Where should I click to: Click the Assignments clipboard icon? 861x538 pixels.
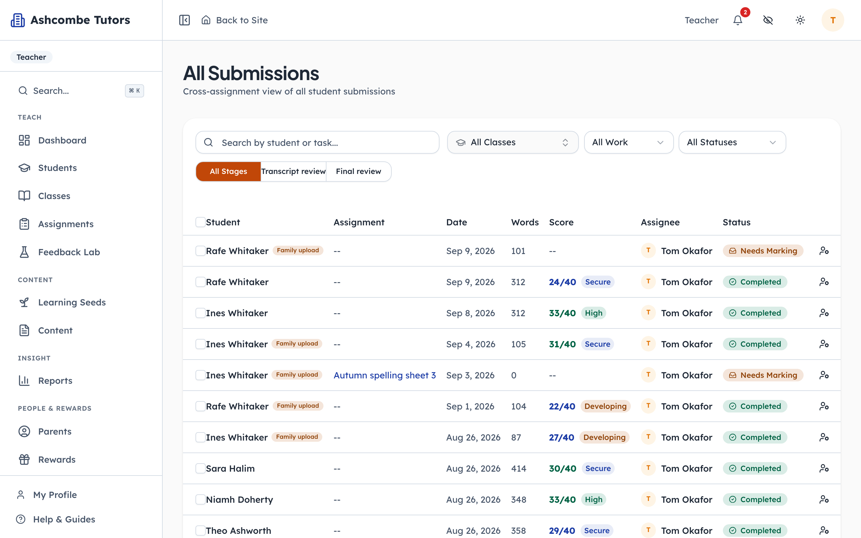pos(24,224)
